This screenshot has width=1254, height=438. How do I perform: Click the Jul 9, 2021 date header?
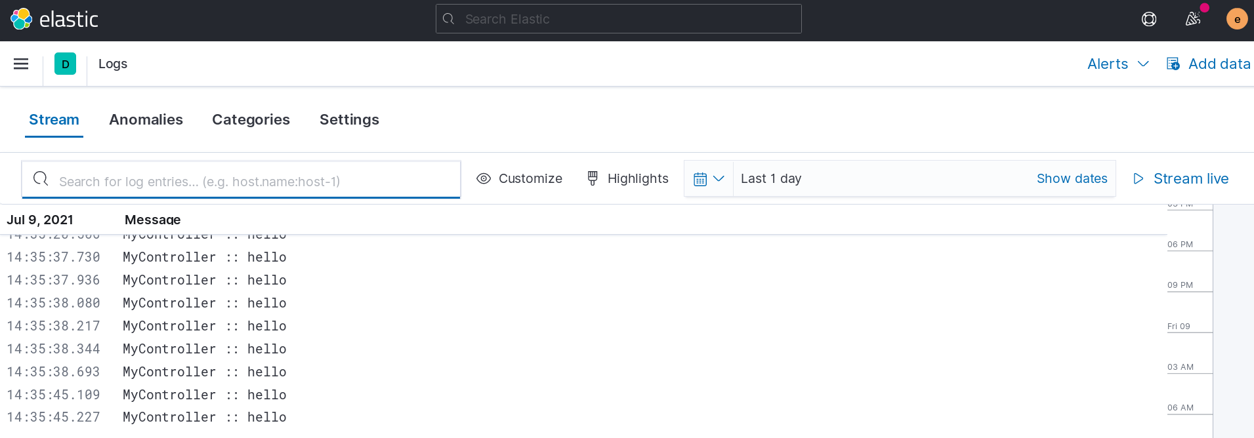pos(40,220)
